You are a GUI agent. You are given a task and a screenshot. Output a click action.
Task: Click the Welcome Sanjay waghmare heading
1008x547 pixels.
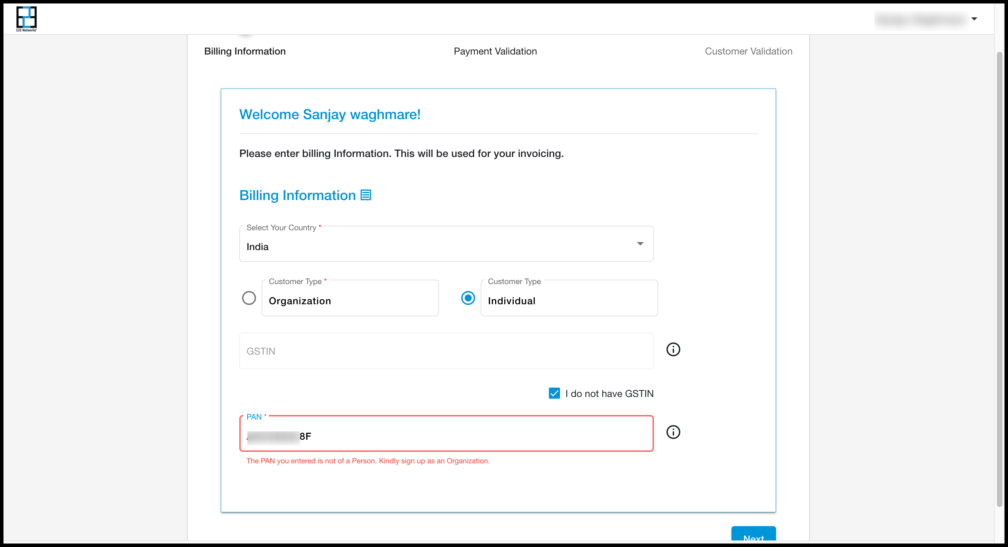[x=329, y=115]
